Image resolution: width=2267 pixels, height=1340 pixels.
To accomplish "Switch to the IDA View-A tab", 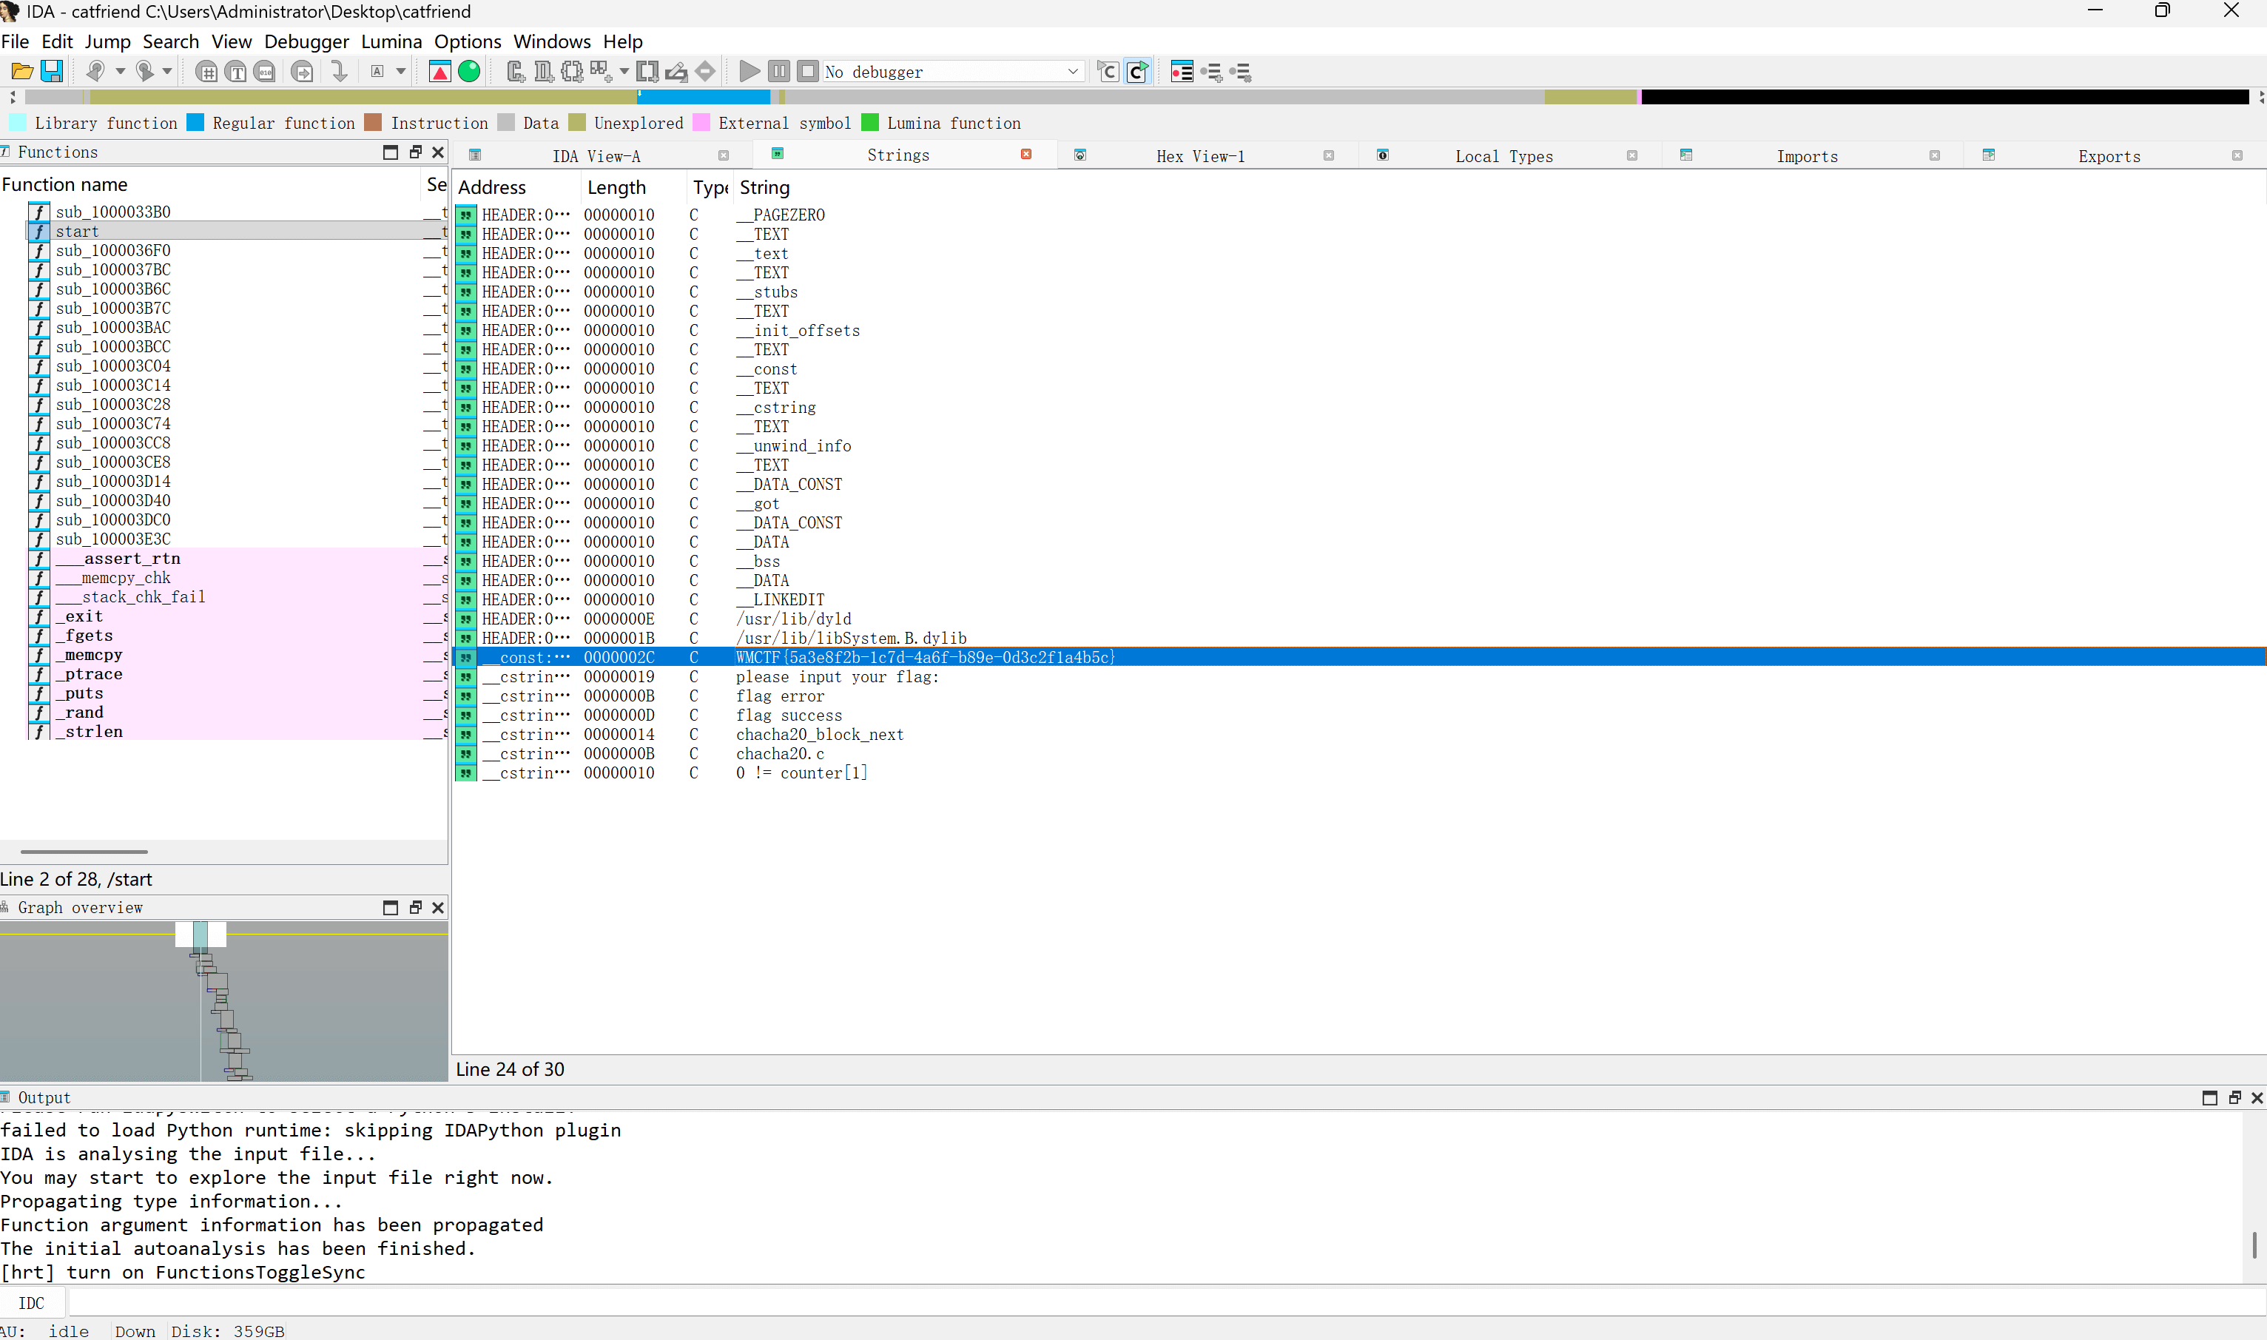I will (x=596, y=156).
